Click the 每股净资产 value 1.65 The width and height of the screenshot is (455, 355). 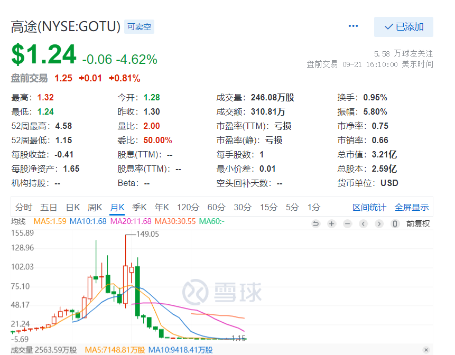tap(71, 169)
